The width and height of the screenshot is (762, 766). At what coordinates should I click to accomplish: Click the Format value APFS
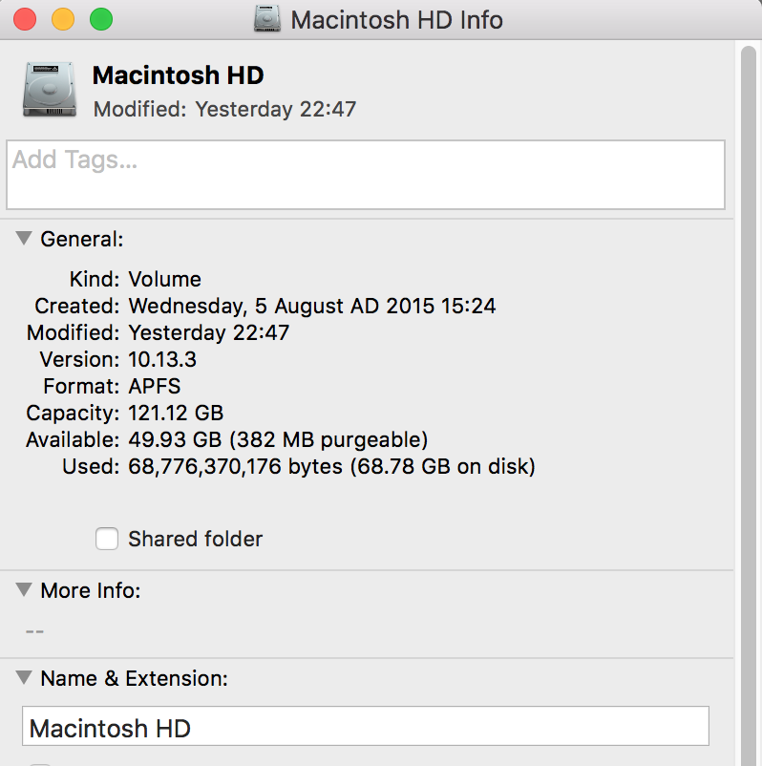coord(155,386)
